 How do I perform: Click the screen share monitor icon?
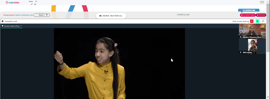click(3, 26)
